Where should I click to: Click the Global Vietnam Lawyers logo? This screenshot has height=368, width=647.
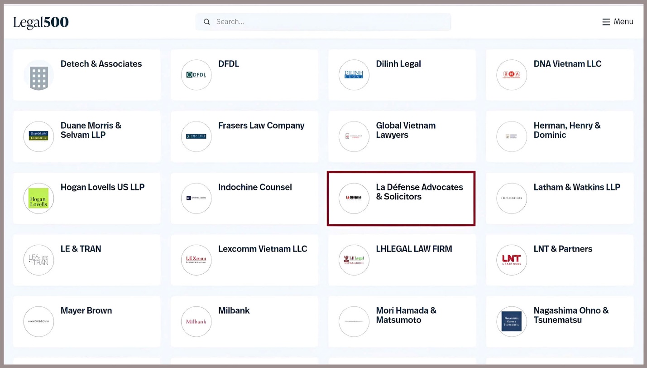[354, 136]
